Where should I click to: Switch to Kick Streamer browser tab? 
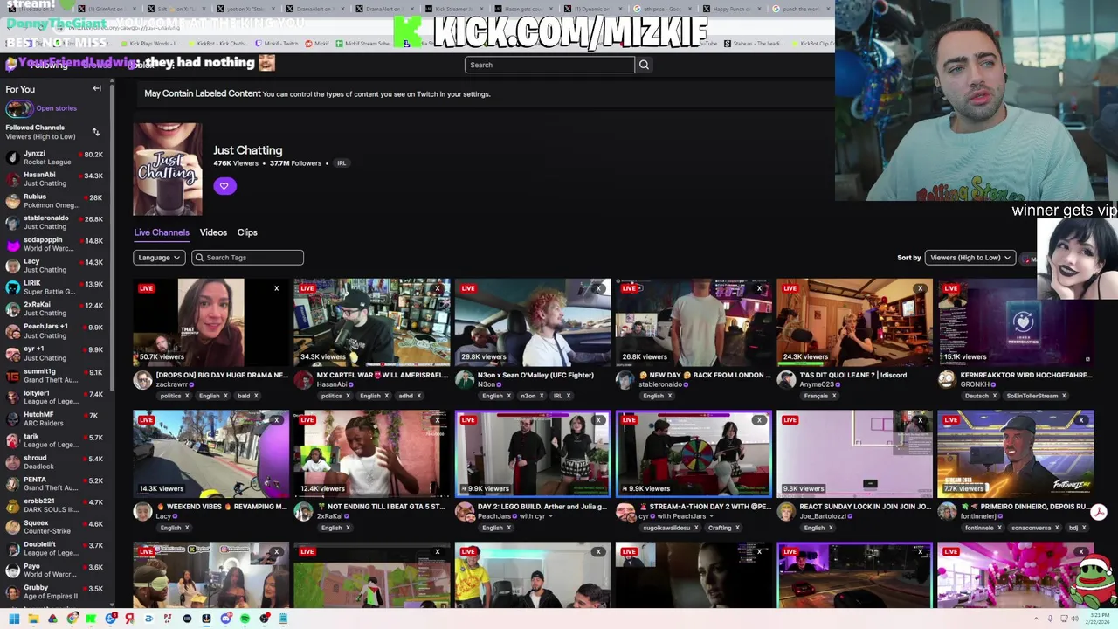point(457,9)
